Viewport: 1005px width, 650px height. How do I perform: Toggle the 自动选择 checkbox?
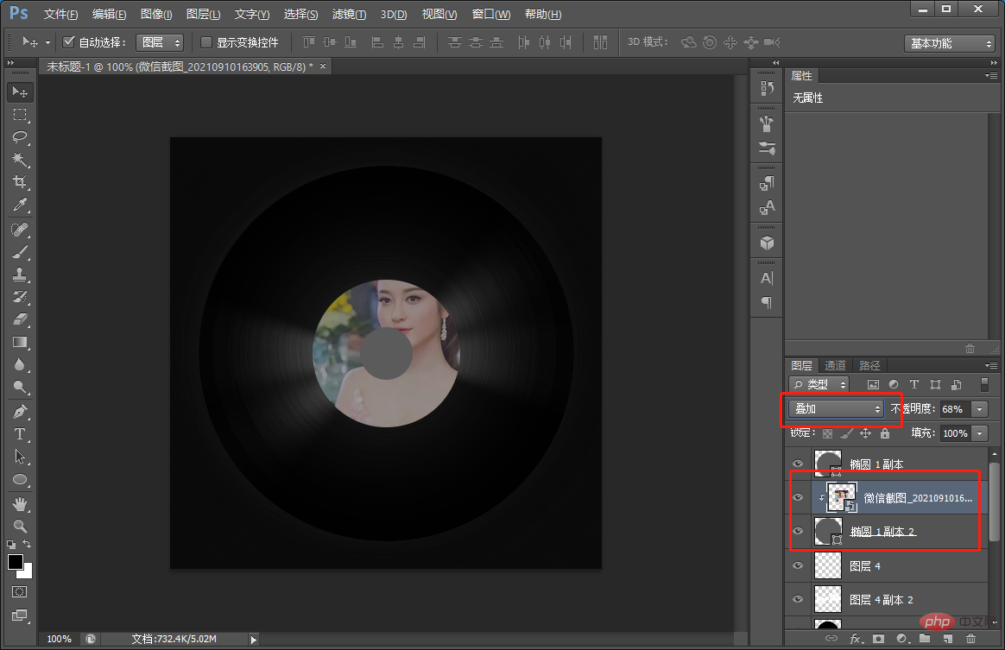point(68,42)
